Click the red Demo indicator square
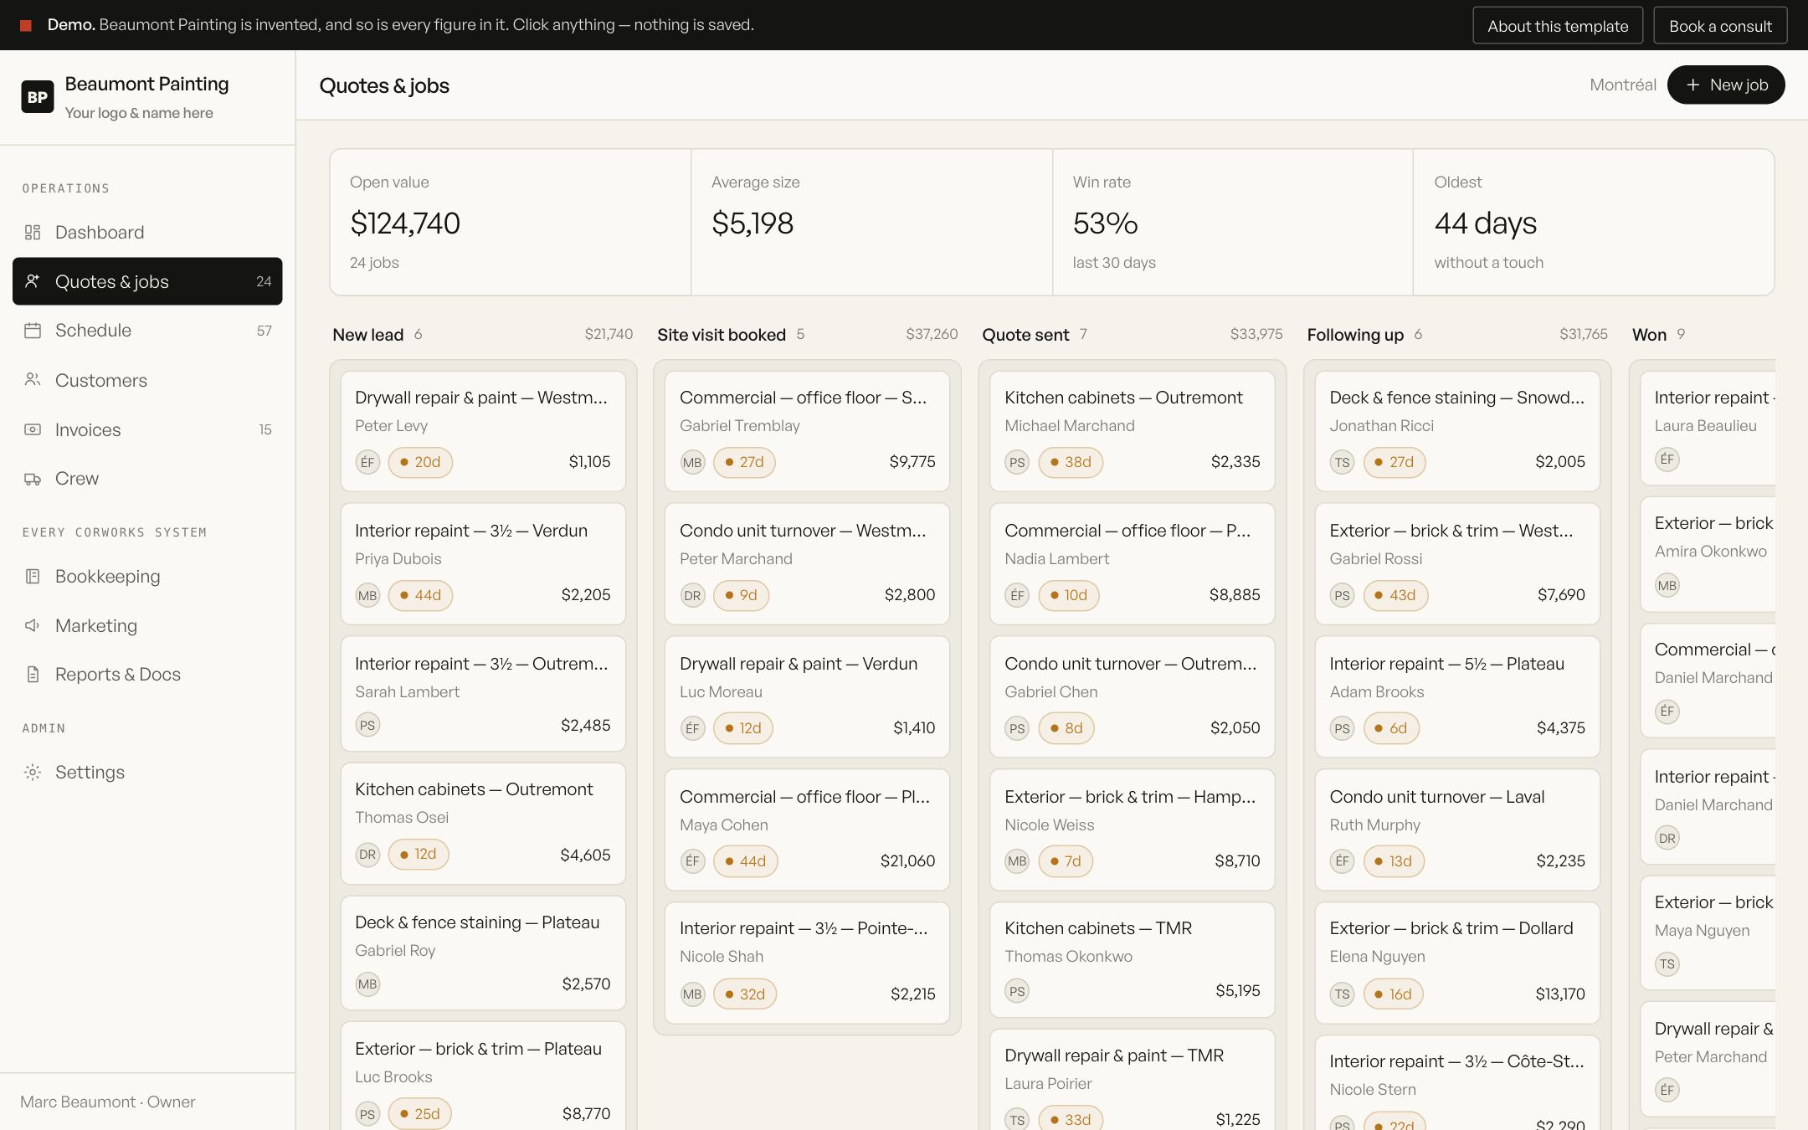 26,25
